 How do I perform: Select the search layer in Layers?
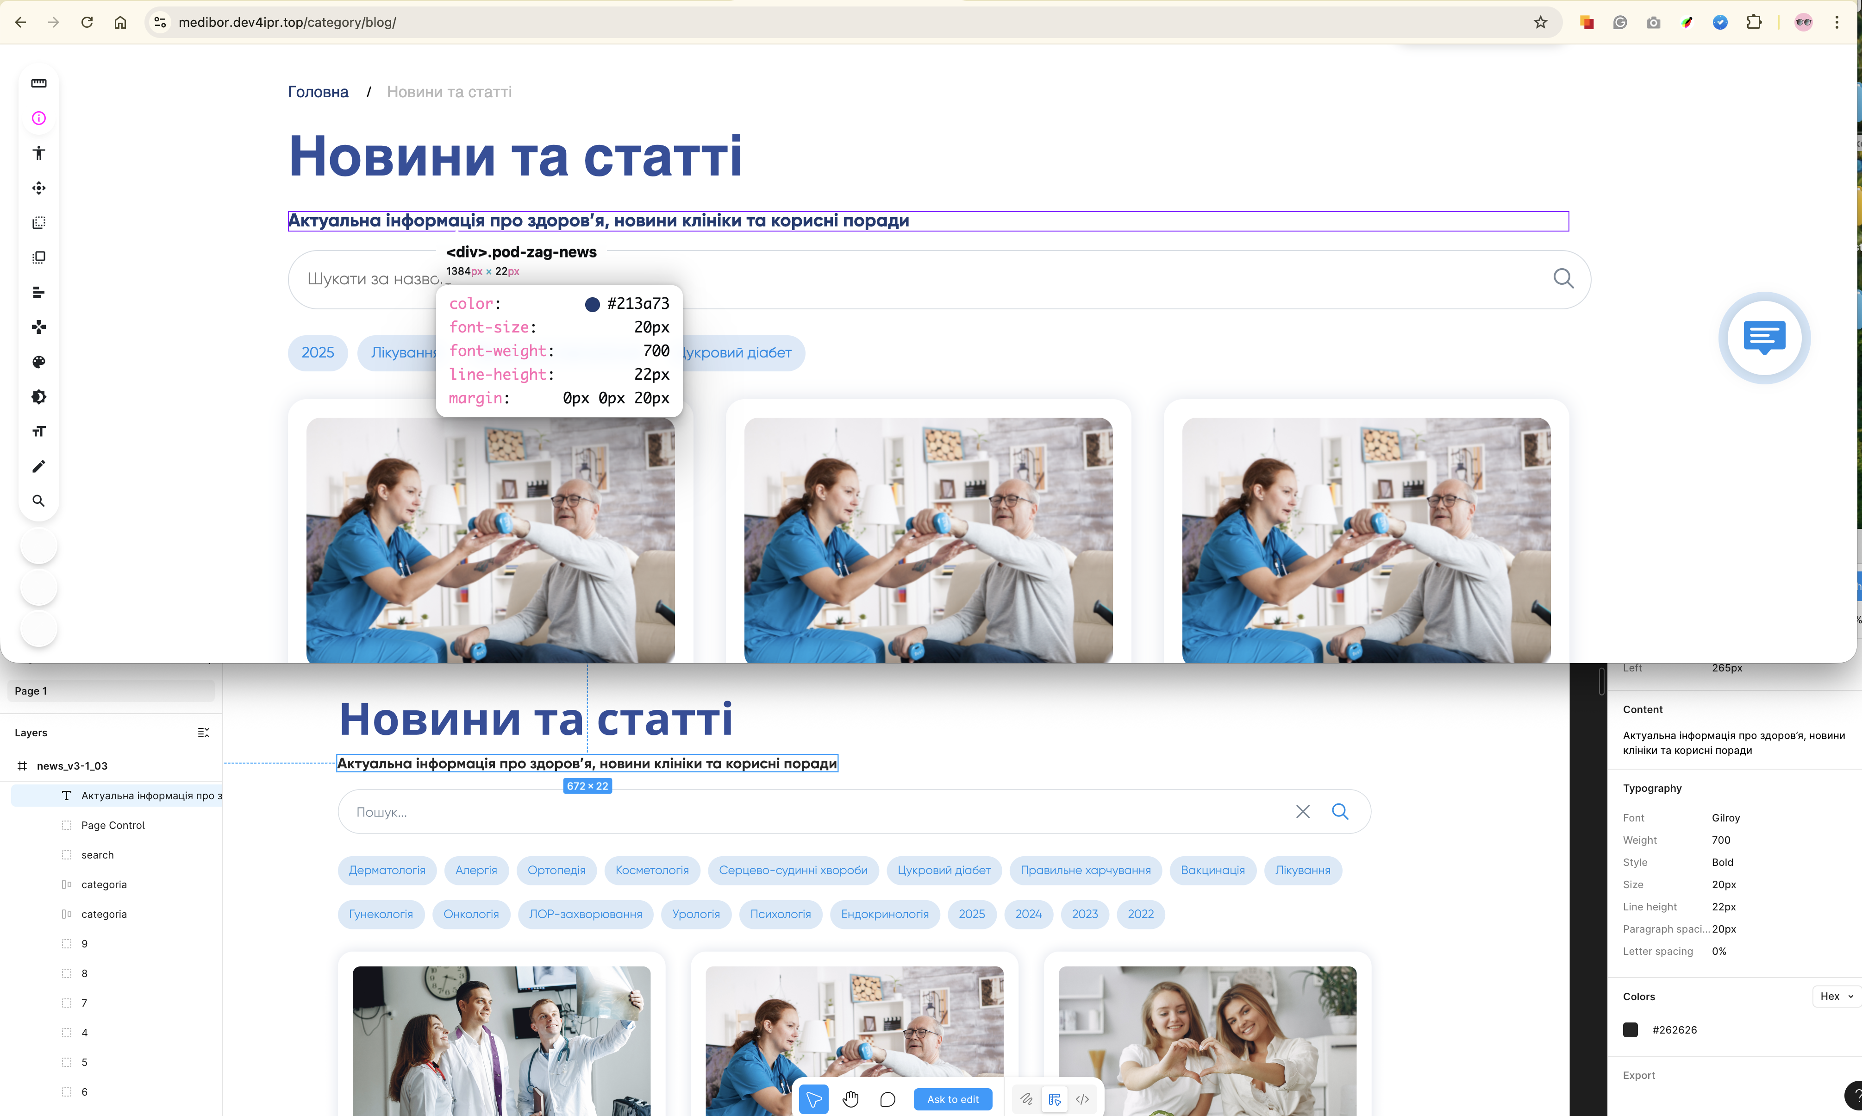98,854
